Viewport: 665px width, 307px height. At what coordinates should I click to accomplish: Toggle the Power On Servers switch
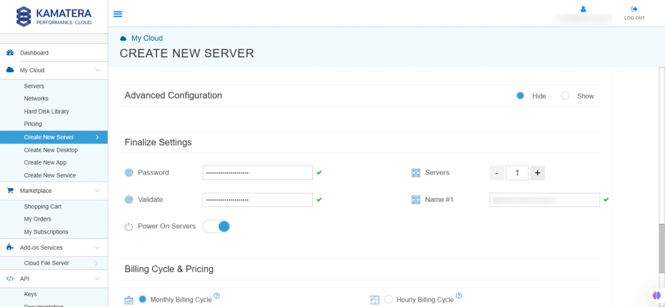[217, 227]
